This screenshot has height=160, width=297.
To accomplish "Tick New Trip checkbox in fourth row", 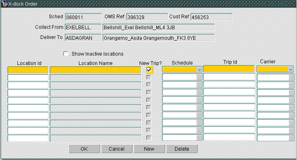I will [x=148, y=93].
